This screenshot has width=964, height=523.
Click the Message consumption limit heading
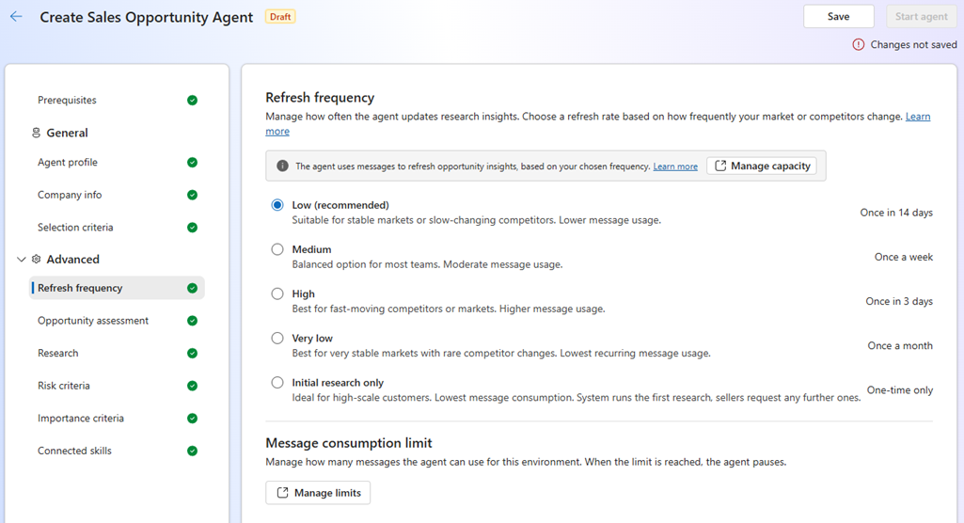(x=349, y=443)
